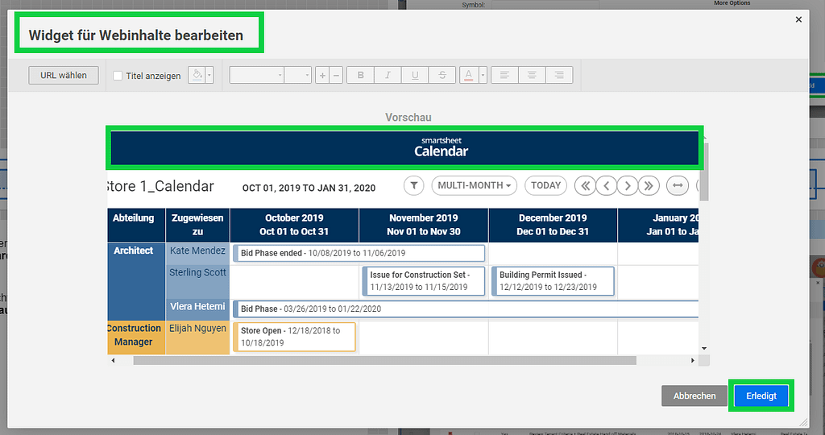
Task: Open the fill color dropdown arrow
Action: [209, 75]
